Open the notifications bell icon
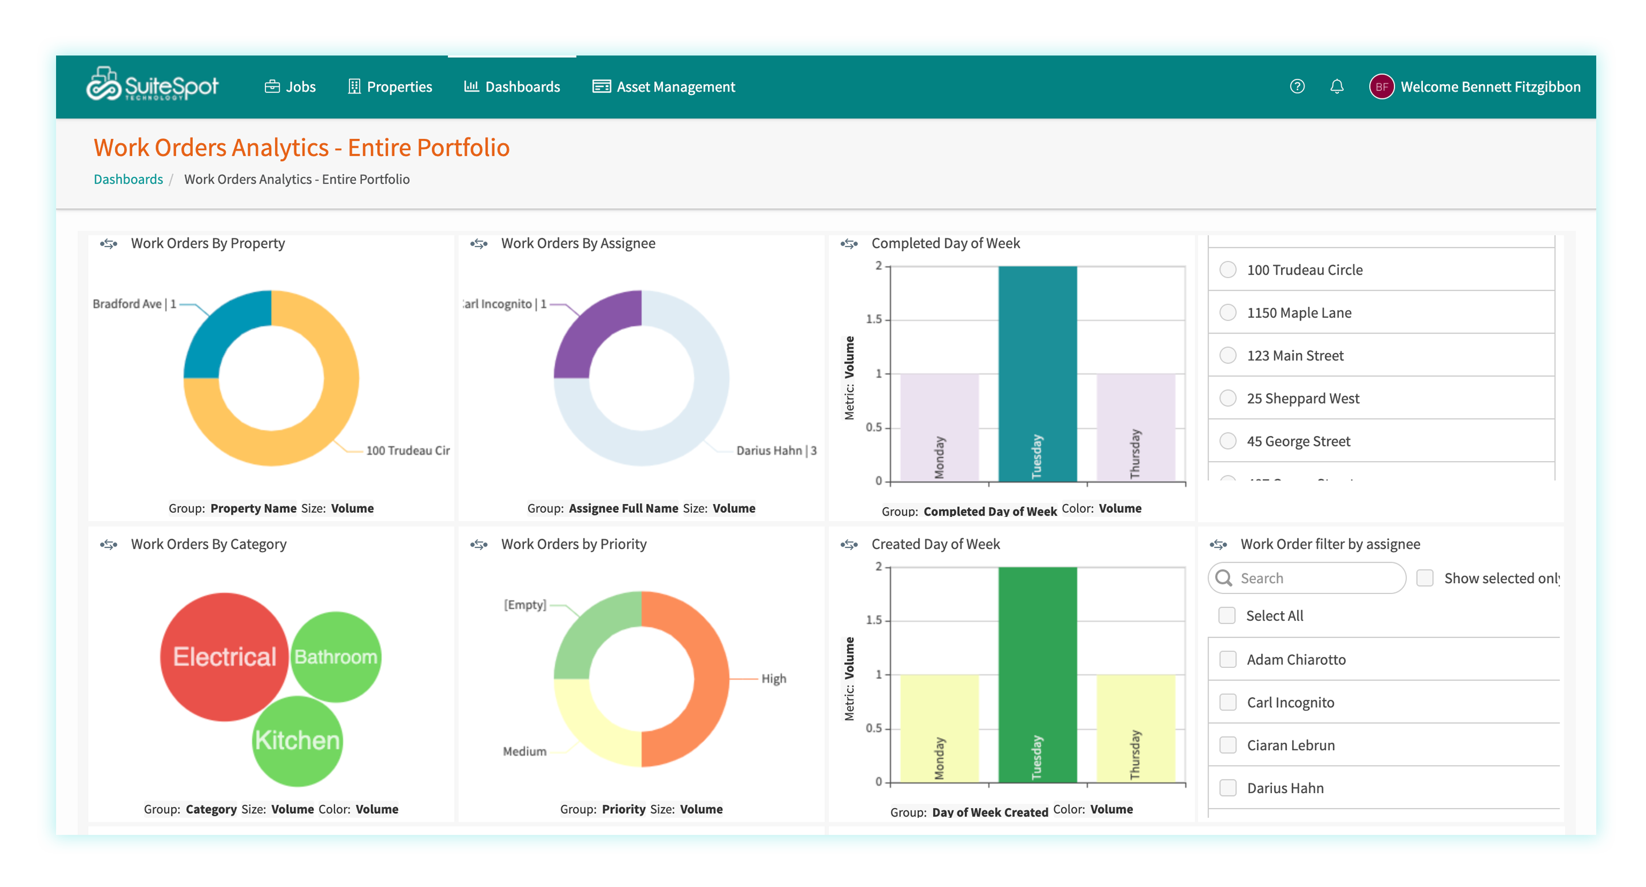The width and height of the screenshot is (1646, 887). coord(1337,86)
